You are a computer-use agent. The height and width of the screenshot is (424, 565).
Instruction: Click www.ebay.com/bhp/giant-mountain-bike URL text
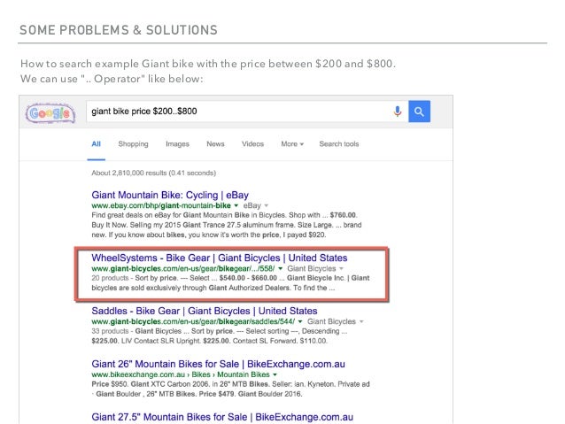(x=161, y=205)
